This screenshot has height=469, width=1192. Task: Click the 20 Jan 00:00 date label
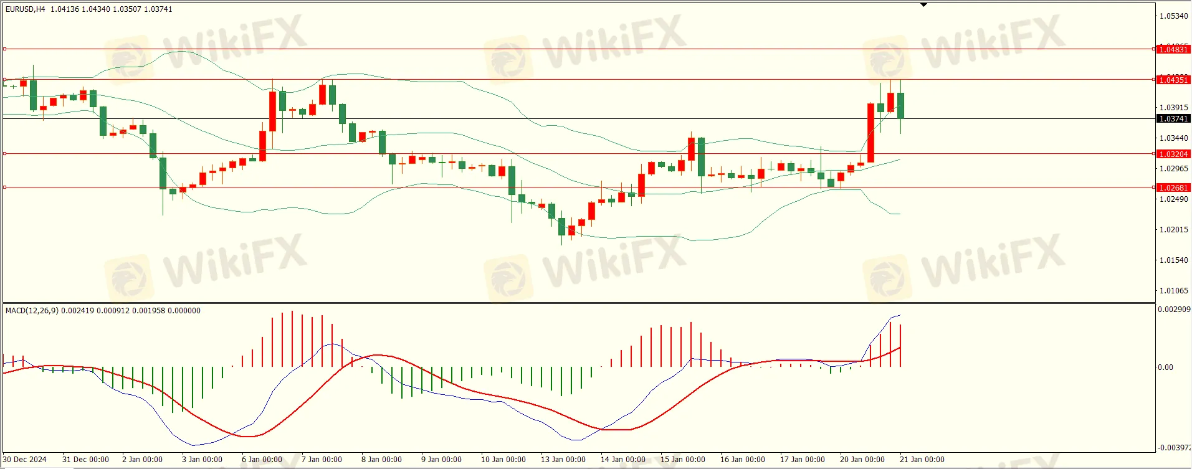coord(862,460)
